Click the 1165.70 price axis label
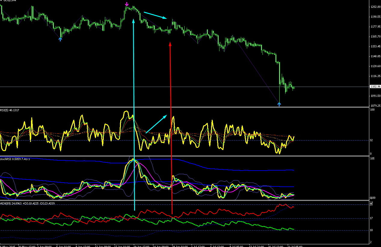The height and width of the screenshot is (247, 381). point(376,37)
